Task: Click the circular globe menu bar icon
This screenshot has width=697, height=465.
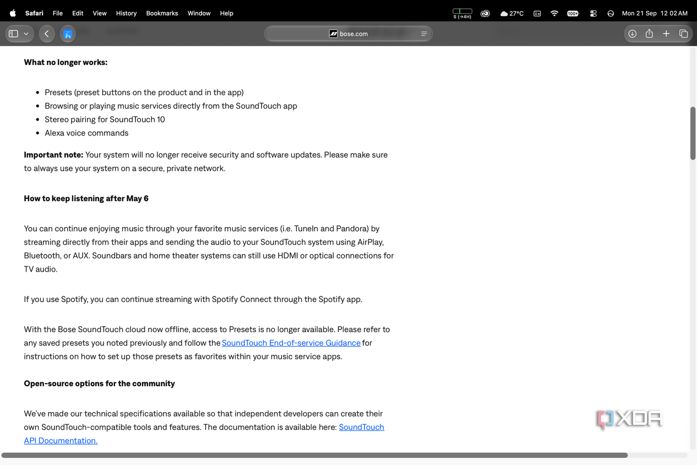Action: click(611, 13)
